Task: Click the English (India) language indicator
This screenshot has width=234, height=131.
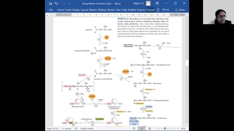Action: tap(87, 128)
